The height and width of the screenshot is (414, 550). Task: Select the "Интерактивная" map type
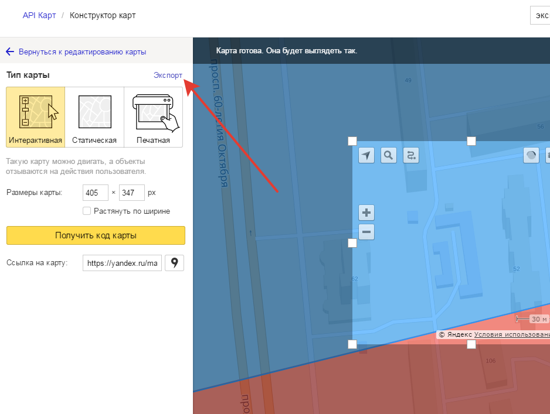[36, 117]
